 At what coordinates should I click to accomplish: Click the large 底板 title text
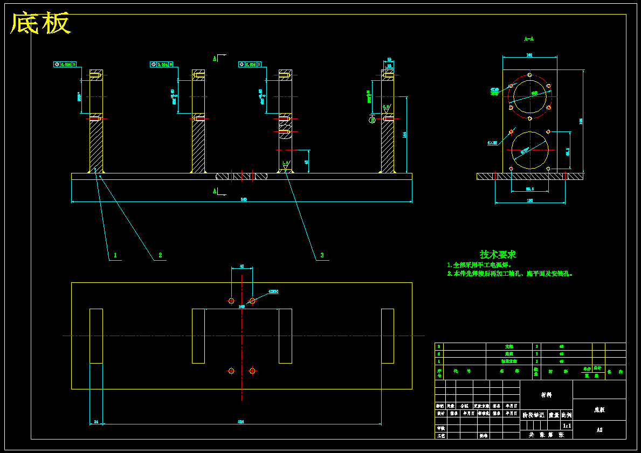pyautogui.click(x=40, y=23)
